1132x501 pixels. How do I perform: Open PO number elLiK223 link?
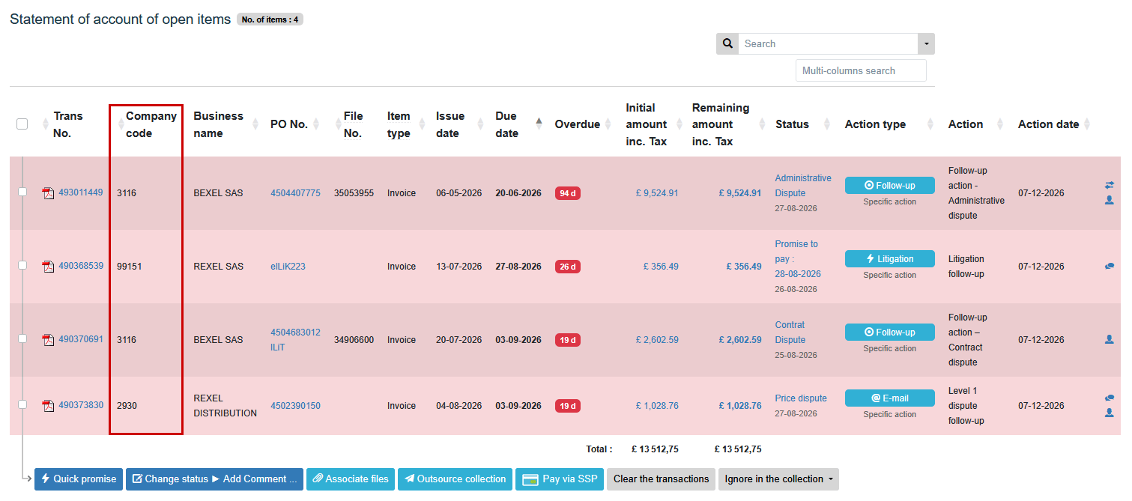[288, 267]
